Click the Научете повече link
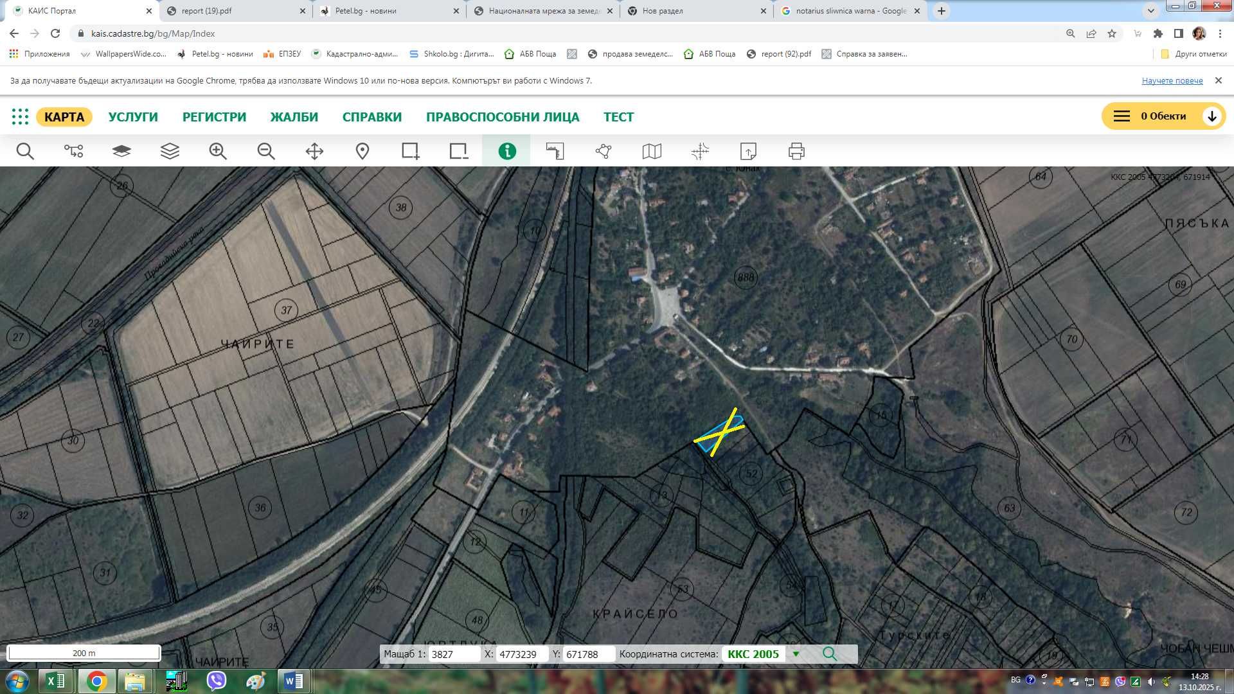 coord(1172,81)
